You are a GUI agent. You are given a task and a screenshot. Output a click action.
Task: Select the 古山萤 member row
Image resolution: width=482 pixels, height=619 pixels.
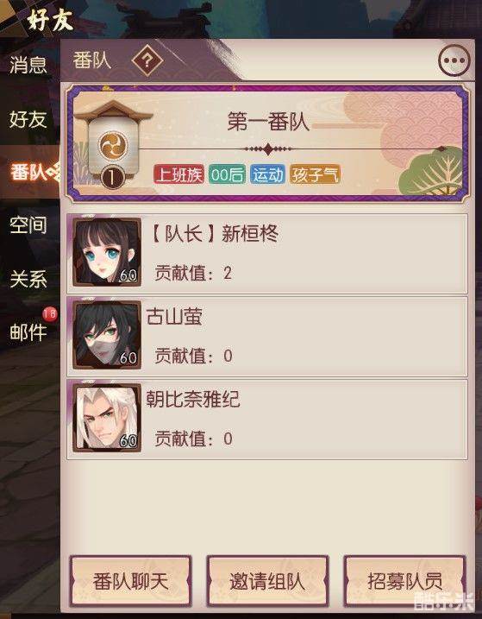pyautogui.click(x=267, y=336)
